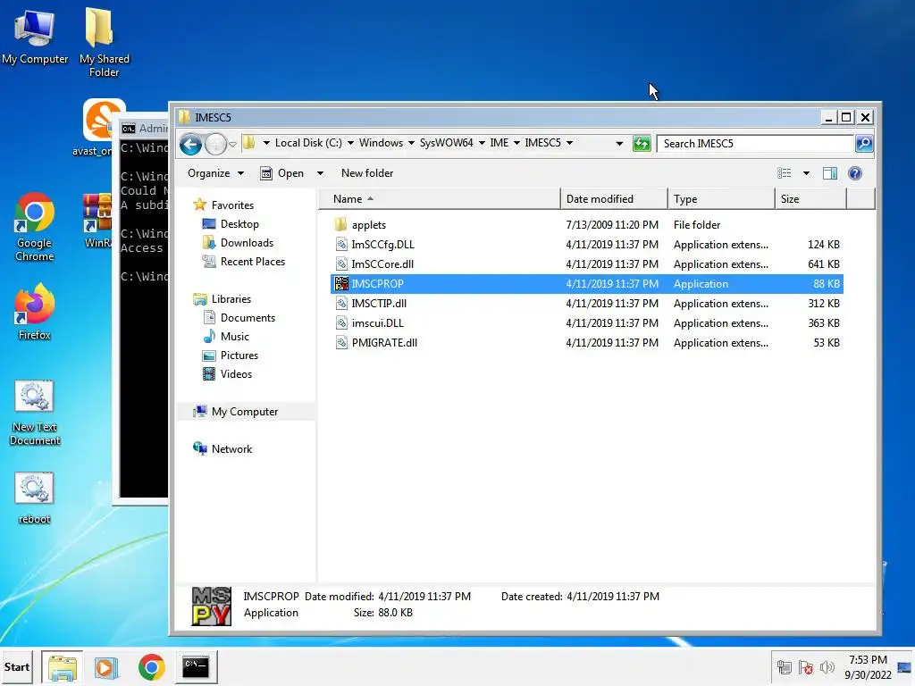Image resolution: width=915 pixels, height=686 pixels.
Task: Open the Organize menu
Action: click(x=215, y=173)
